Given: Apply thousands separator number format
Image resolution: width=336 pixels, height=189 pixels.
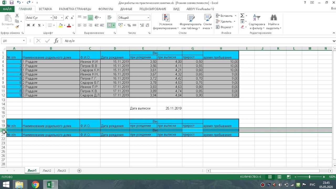Looking at the screenshot, I should pyautogui.click(x=134, y=25).
